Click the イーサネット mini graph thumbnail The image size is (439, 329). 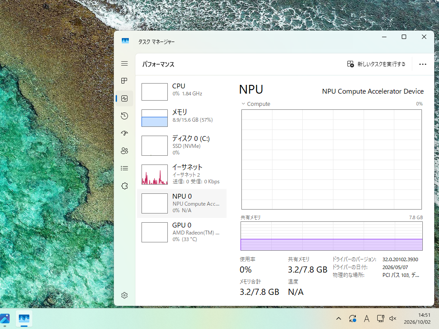(x=155, y=175)
